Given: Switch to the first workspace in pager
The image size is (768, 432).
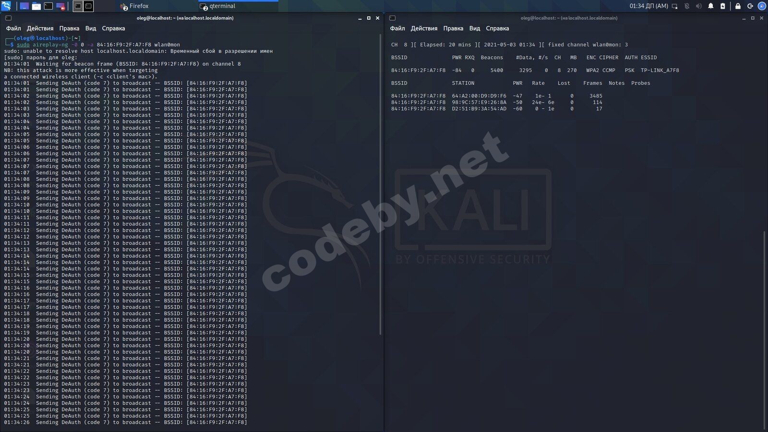Looking at the screenshot, I should tap(78, 6).
